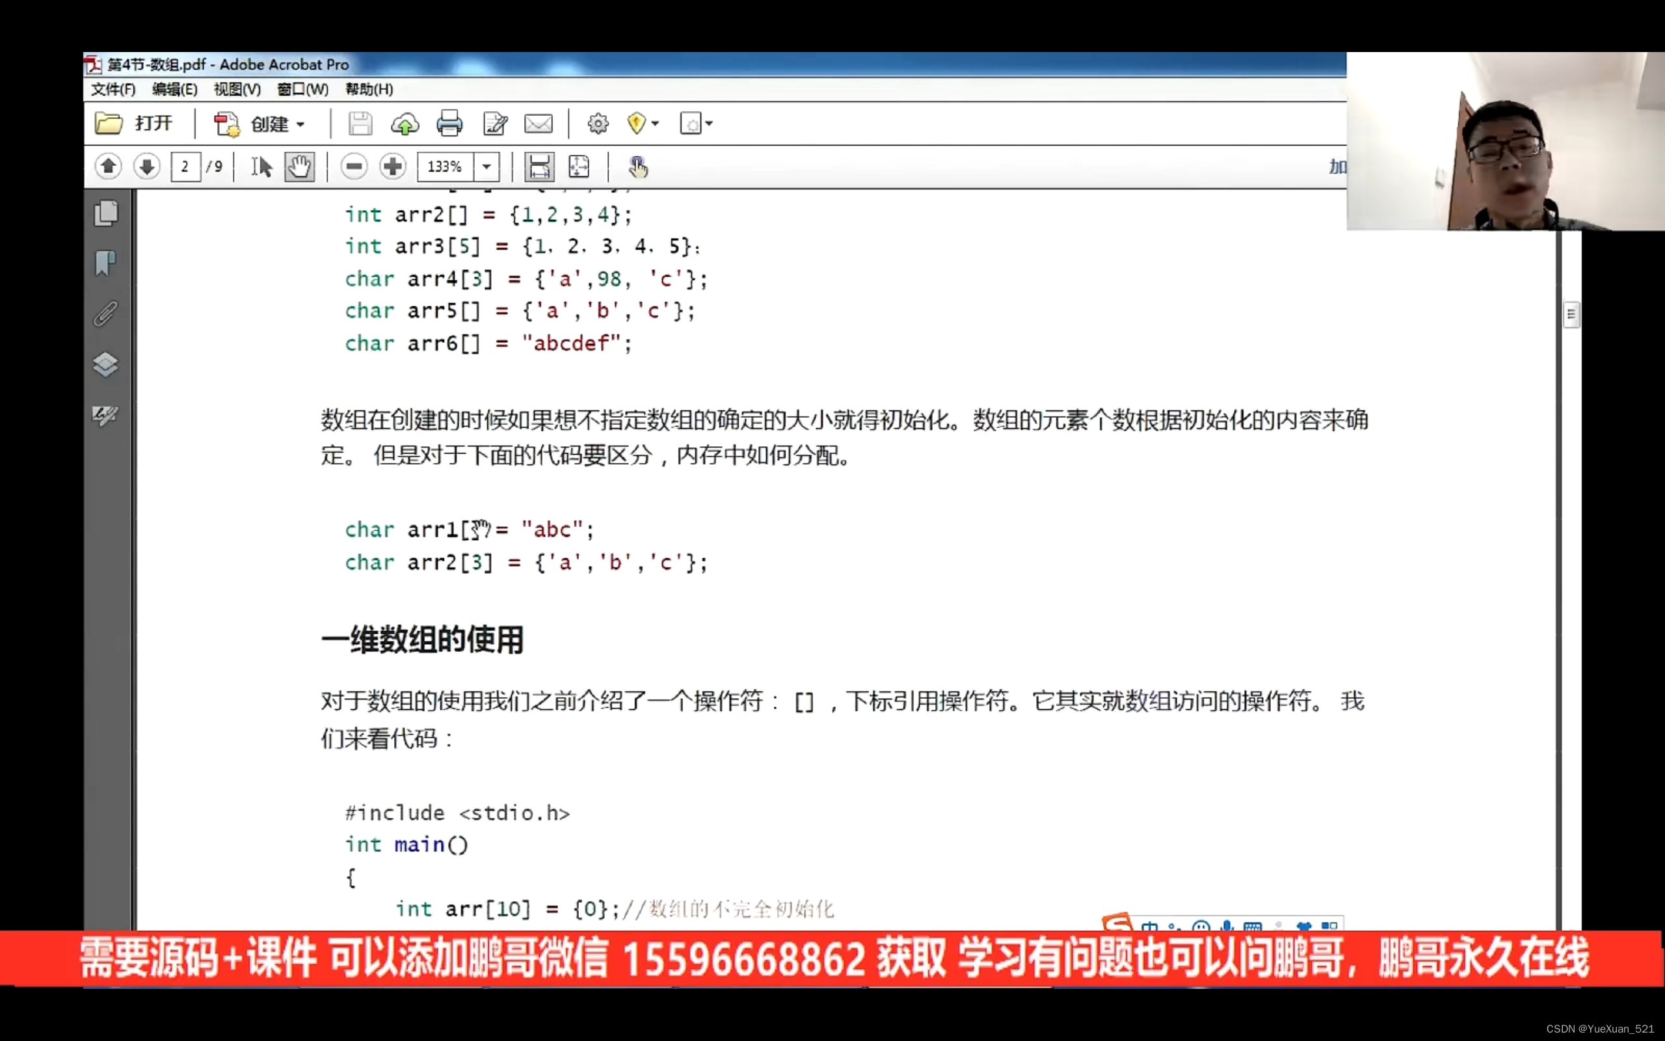This screenshot has width=1665, height=1041.
Task: Click the email envelope icon
Action: [538, 124]
